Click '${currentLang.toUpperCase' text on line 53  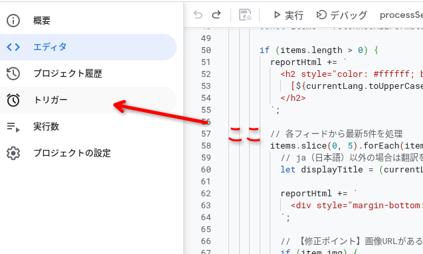click(x=359, y=86)
